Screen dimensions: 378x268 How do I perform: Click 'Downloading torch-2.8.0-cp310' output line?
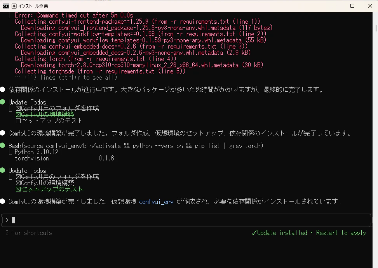click(x=142, y=65)
